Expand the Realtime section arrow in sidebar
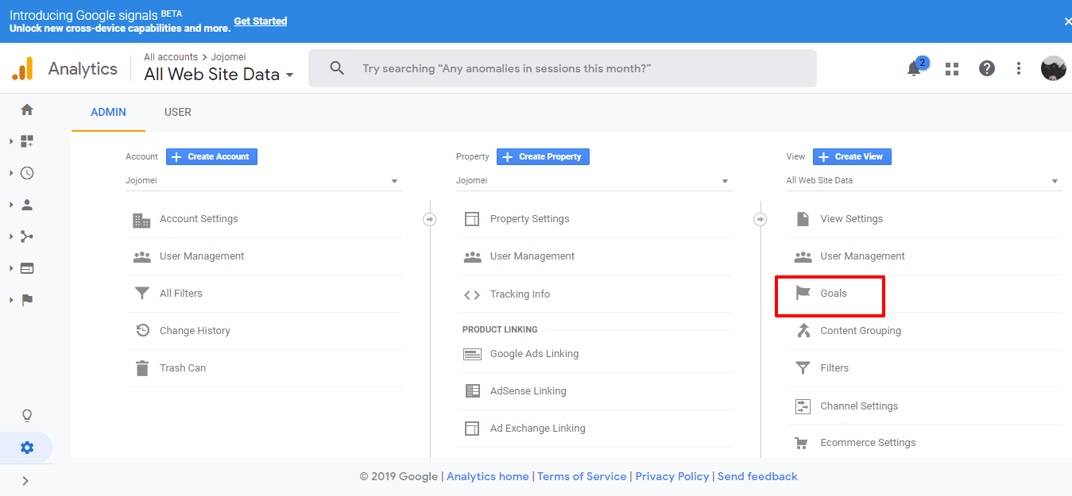Image resolution: width=1072 pixels, height=496 pixels. click(x=11, y=173)
